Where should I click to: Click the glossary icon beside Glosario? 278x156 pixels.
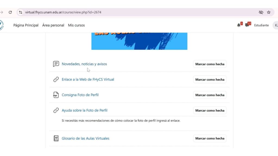coord(56,138)
